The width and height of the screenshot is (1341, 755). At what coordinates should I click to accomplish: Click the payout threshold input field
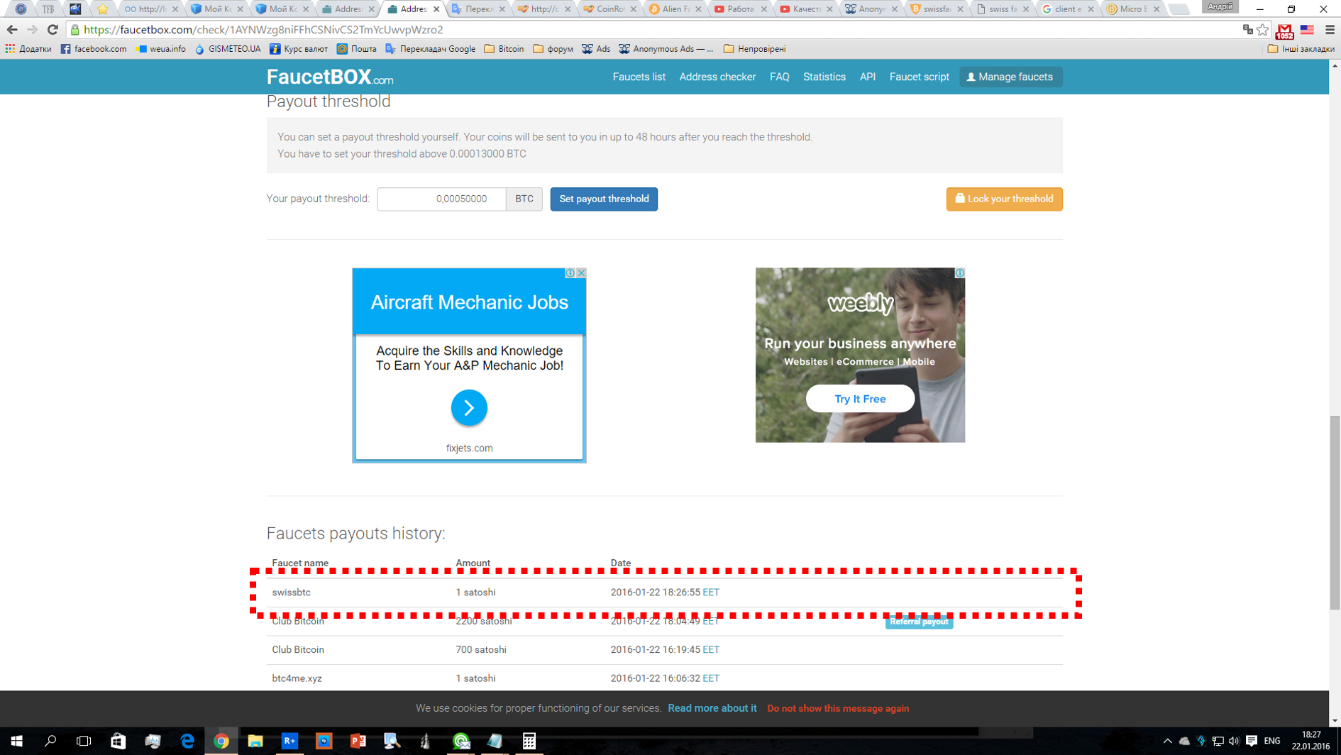[441, 199]
